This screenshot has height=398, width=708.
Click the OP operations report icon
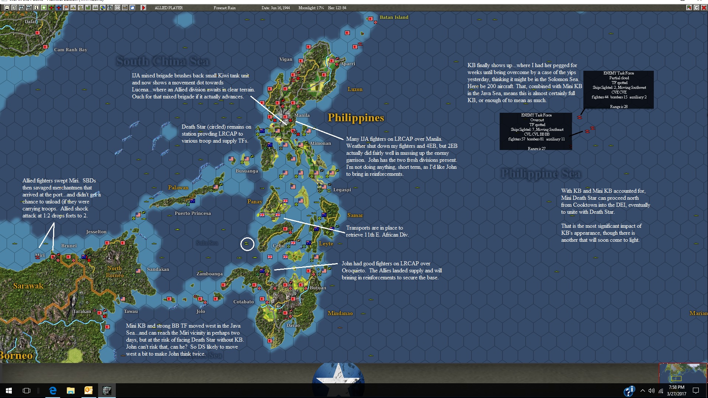118,7
